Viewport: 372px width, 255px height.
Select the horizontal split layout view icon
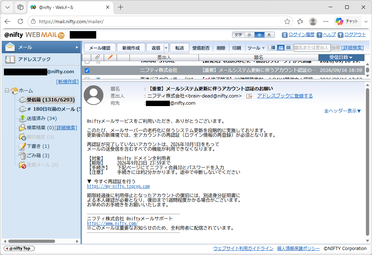click(x=281, y=47)
